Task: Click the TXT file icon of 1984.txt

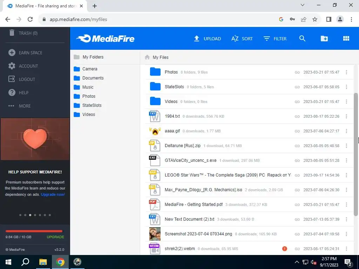Action: click(155, 116)
